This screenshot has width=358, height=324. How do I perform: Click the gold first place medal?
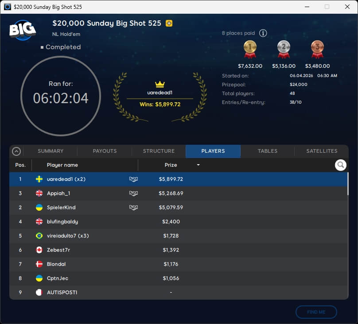coord(250,49)
